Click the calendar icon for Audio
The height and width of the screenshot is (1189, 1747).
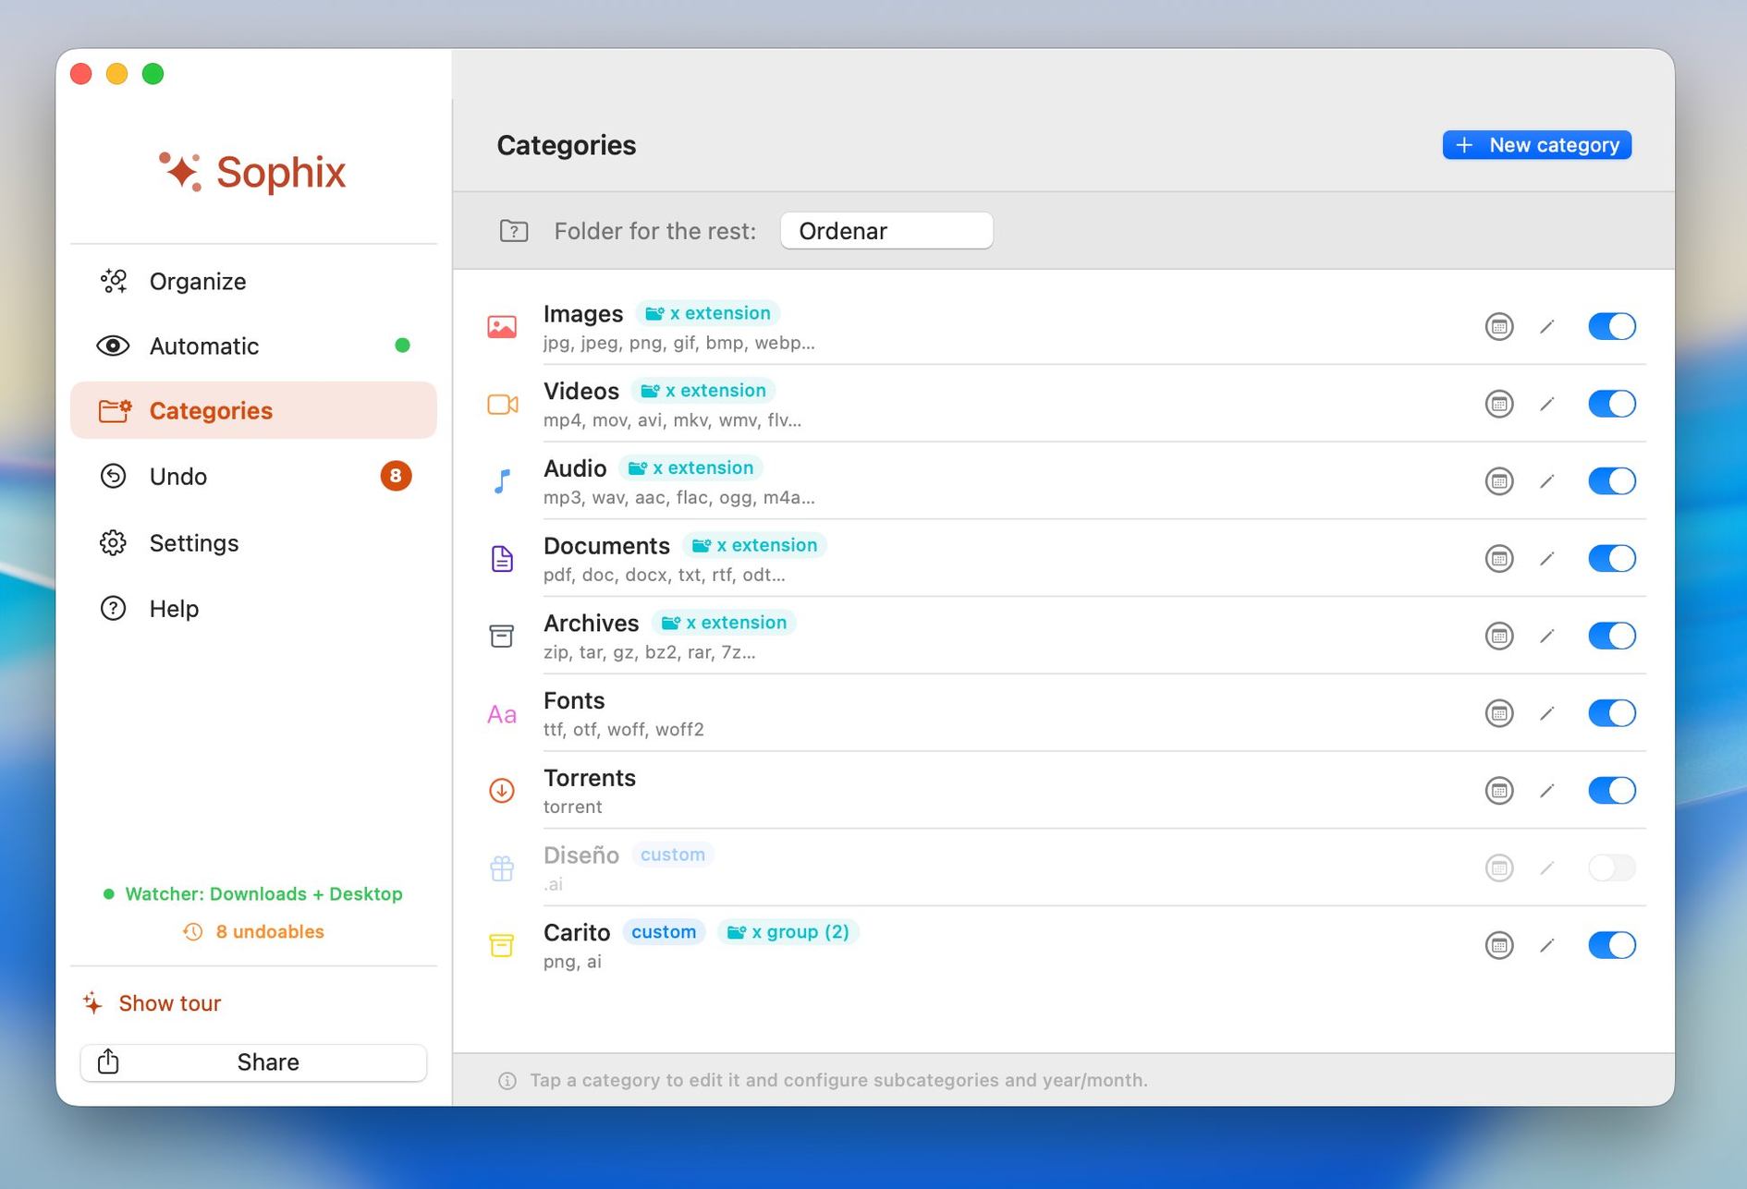[x=1498, y=481]
